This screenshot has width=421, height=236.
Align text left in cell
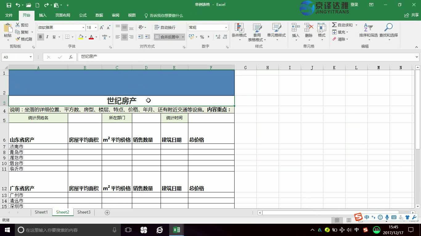tap(118, 37)
